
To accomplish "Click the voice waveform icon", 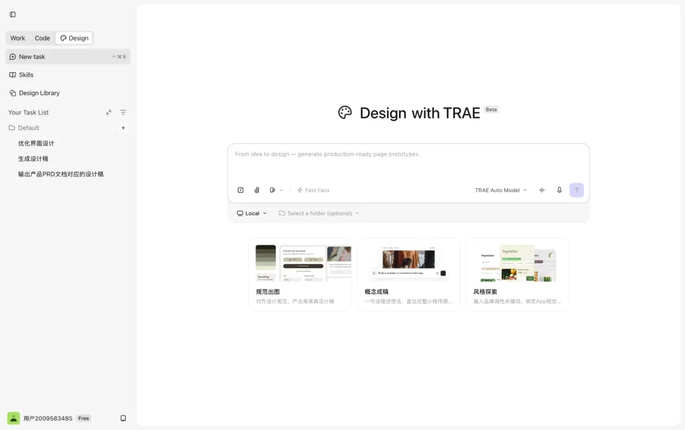I will [542, 190].
